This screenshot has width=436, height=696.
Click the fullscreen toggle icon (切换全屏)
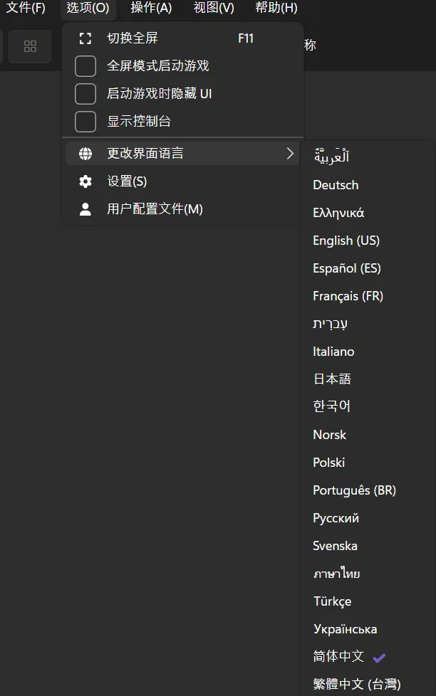[x=85, y=38]
